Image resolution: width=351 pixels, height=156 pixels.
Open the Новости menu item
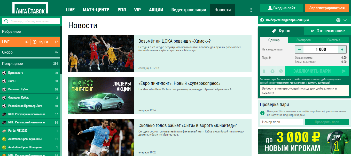pyautogui.click(x=223, y=10)
